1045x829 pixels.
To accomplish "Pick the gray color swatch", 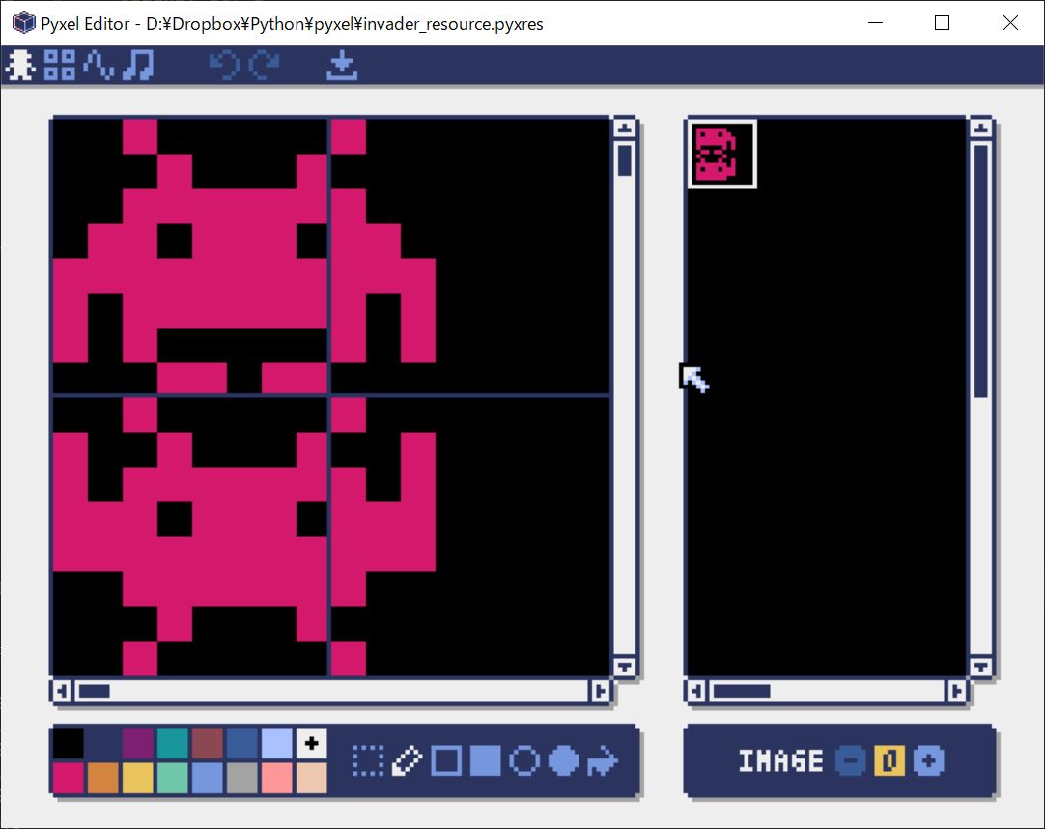I will 241,778.
